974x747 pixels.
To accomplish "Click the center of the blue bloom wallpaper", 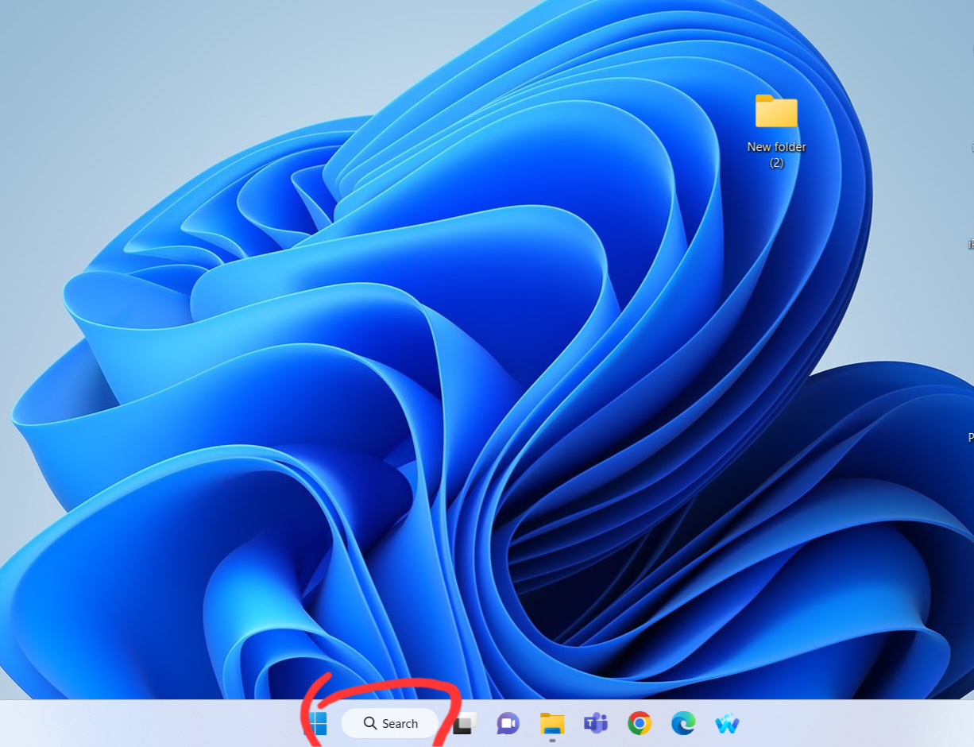I will click(x=477, y=358).
